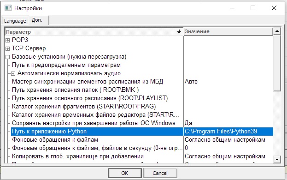The width and height of the screenshot is (287, 180).
Task: Select the POP3 row label
Action: 20,40
